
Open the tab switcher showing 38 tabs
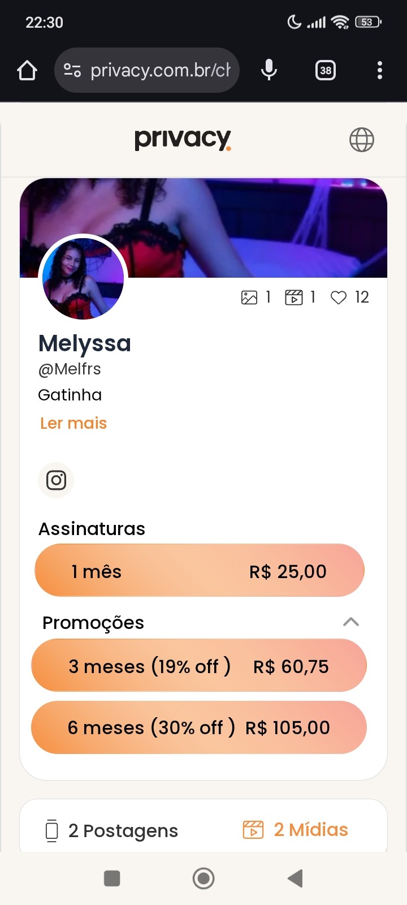pyautogui.click(x=326, y=70)
